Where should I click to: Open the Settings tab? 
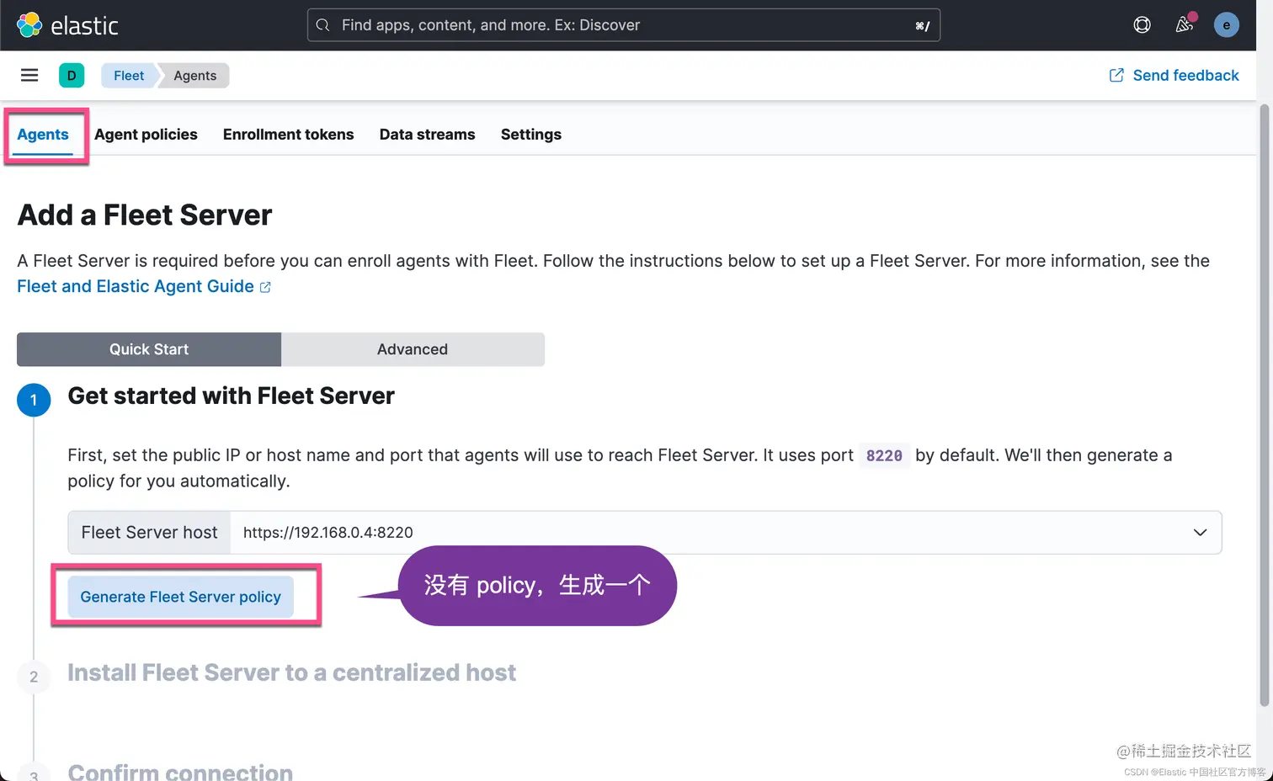tap(530, 135)
